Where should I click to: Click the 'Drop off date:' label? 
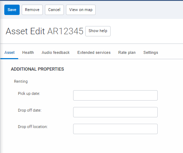[30, 110]
